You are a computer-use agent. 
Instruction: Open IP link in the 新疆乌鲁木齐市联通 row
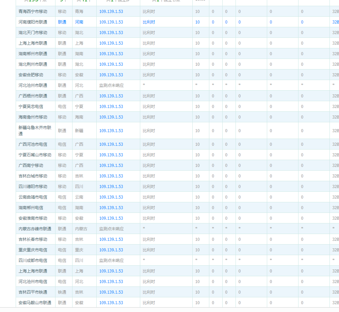111,130
